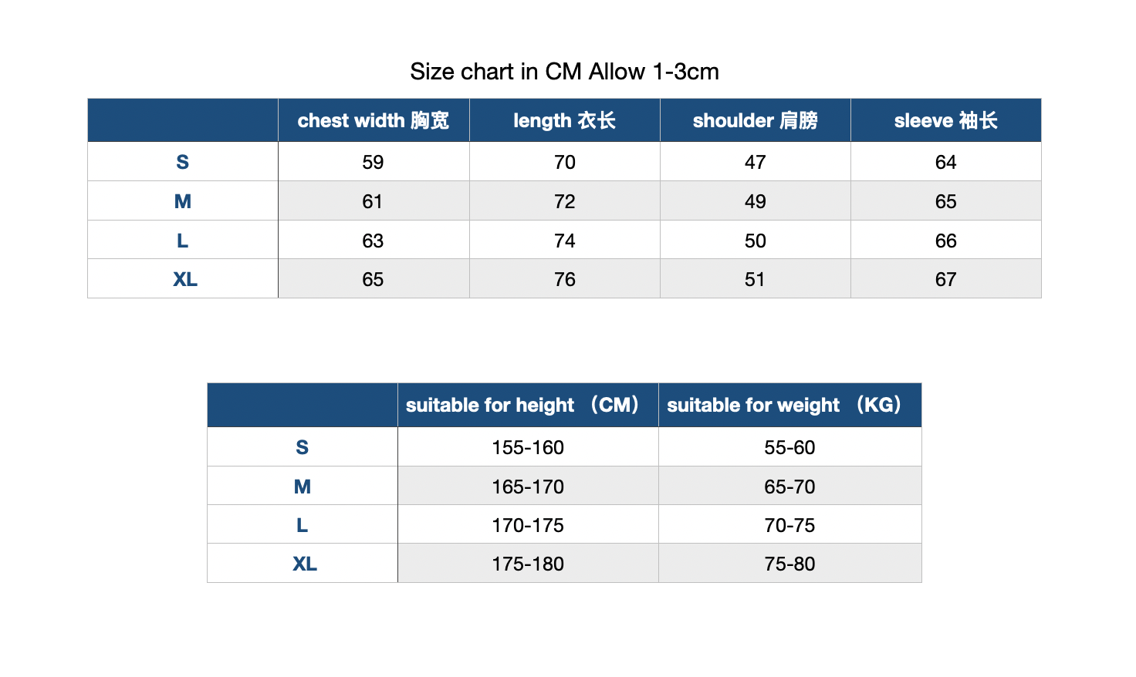Select shoulder value 50 for size L
The image size is (1136, 677).
pos(755,241)
